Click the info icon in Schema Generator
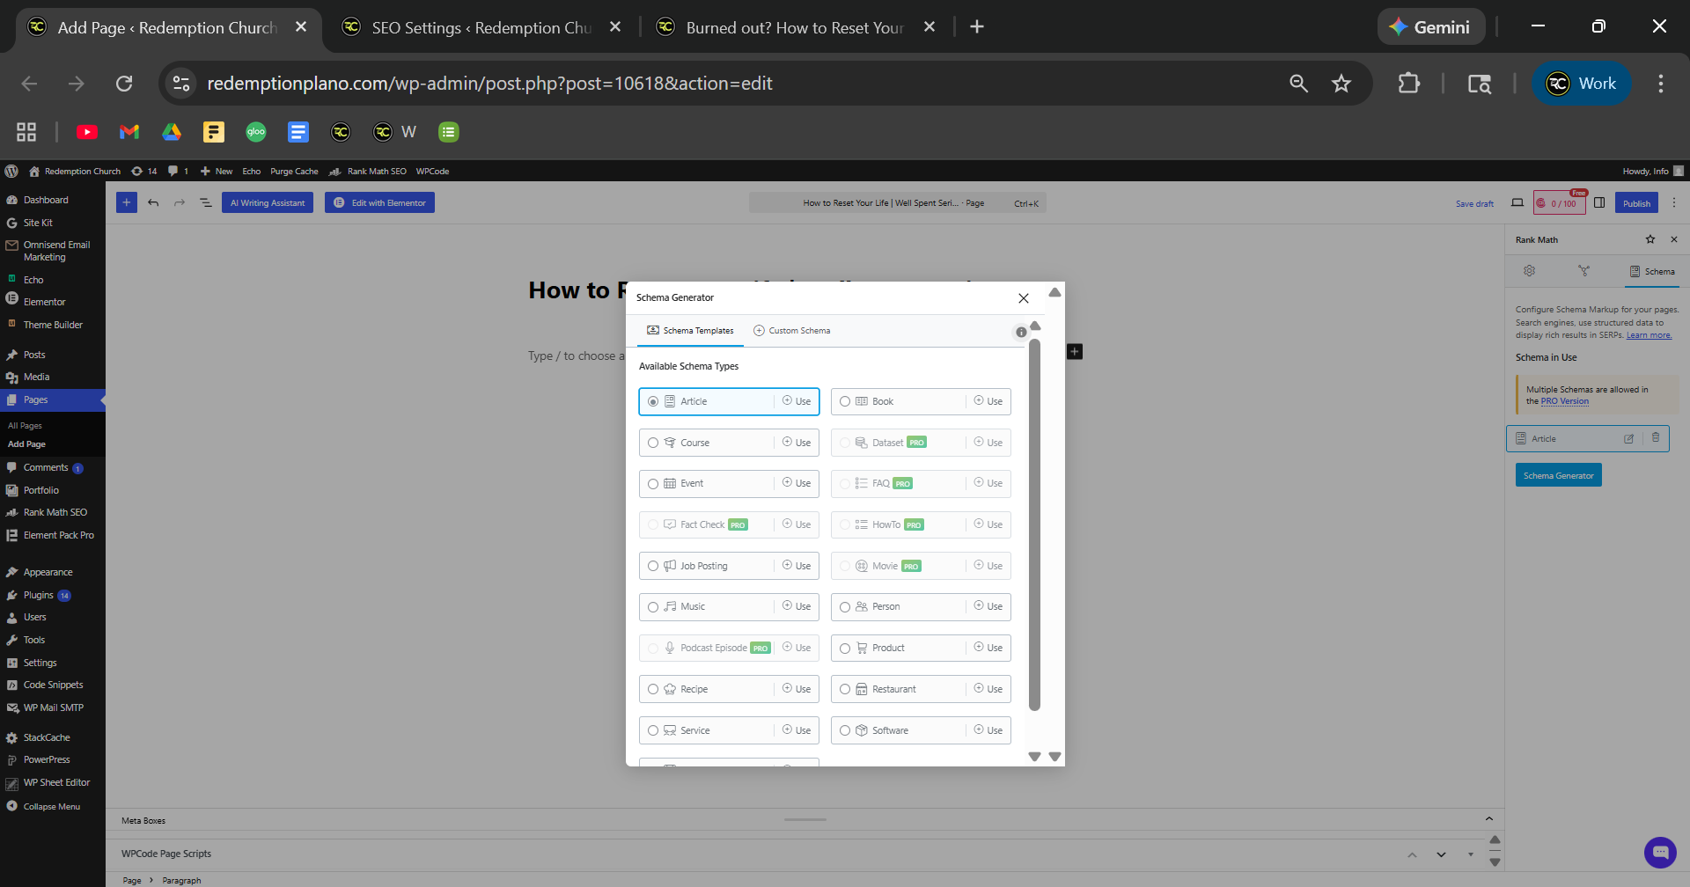Image resolution: width=1690 pixels, height=887 pixels. click(x=1021, y=332)
